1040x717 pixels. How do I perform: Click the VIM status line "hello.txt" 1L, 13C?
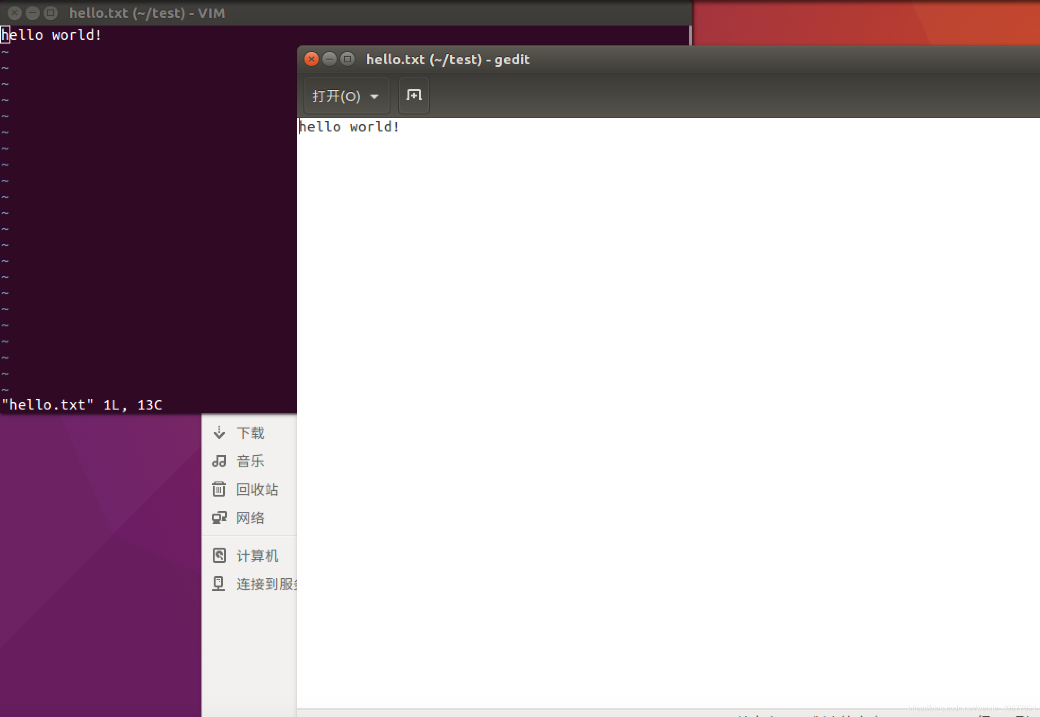tap(82, 405)
